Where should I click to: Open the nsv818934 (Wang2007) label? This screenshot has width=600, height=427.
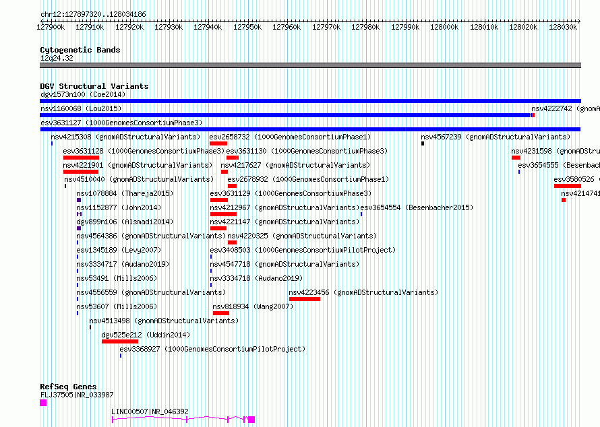[253, 306]
